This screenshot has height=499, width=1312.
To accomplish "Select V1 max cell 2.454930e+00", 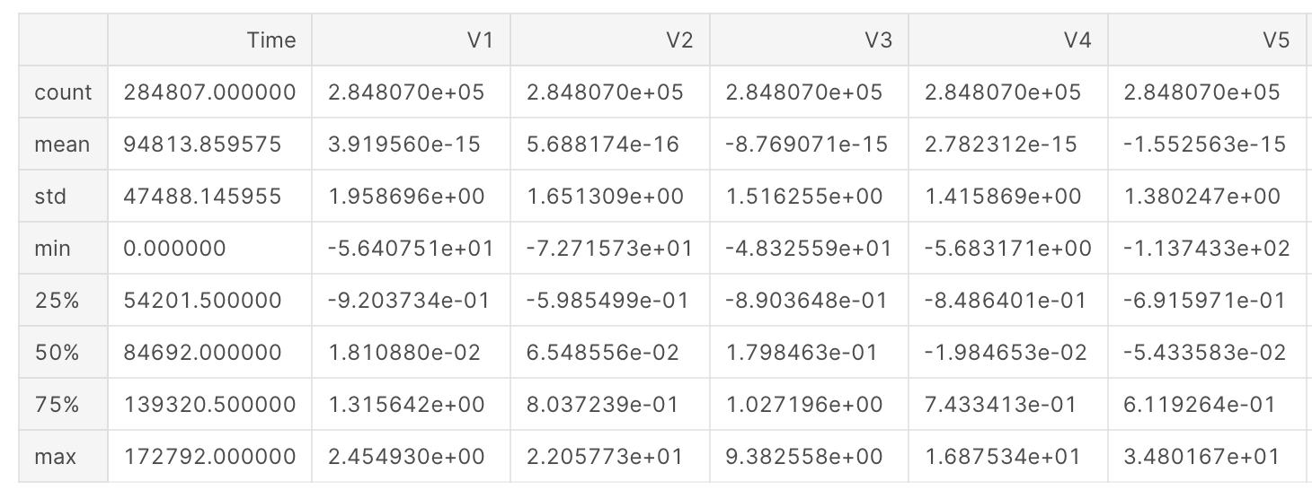I will click(406, 456).
